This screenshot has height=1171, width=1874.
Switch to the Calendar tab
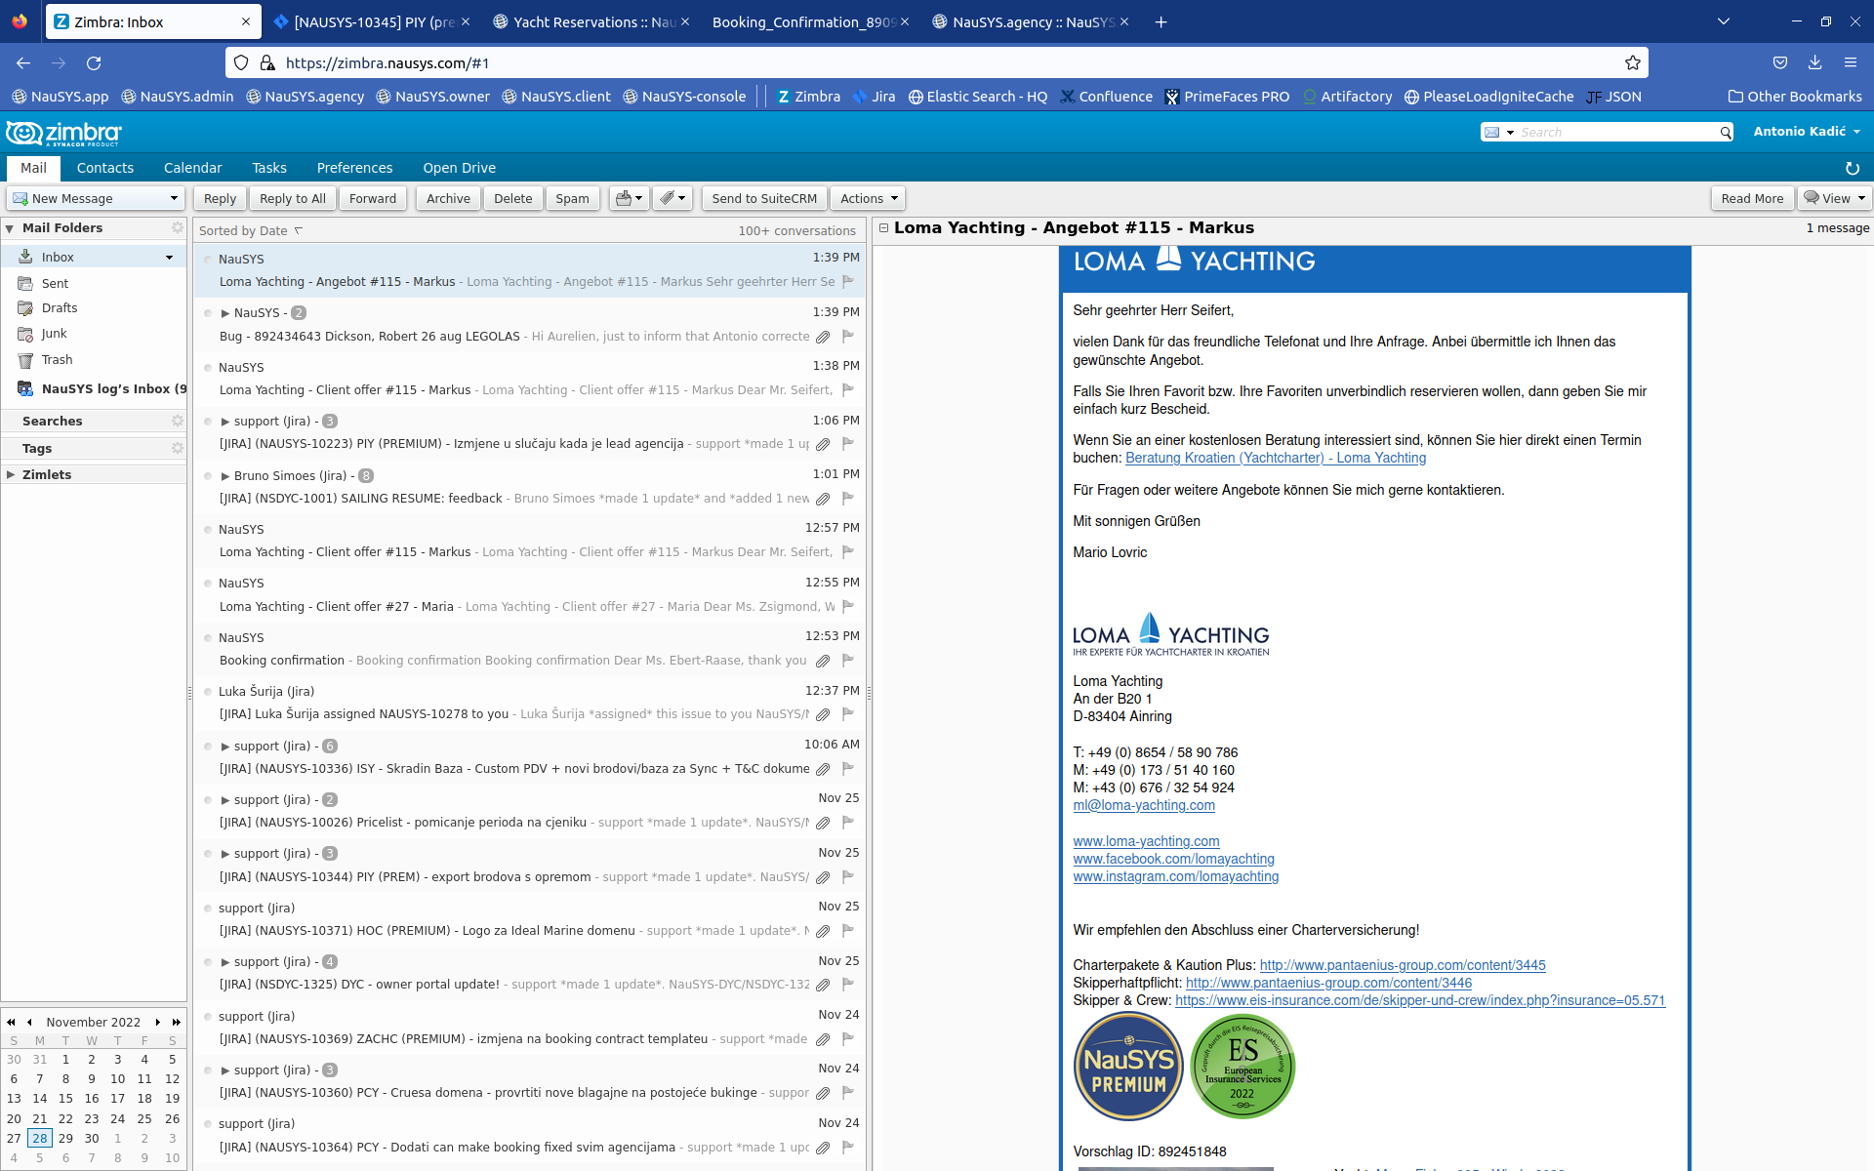point(193,168)
